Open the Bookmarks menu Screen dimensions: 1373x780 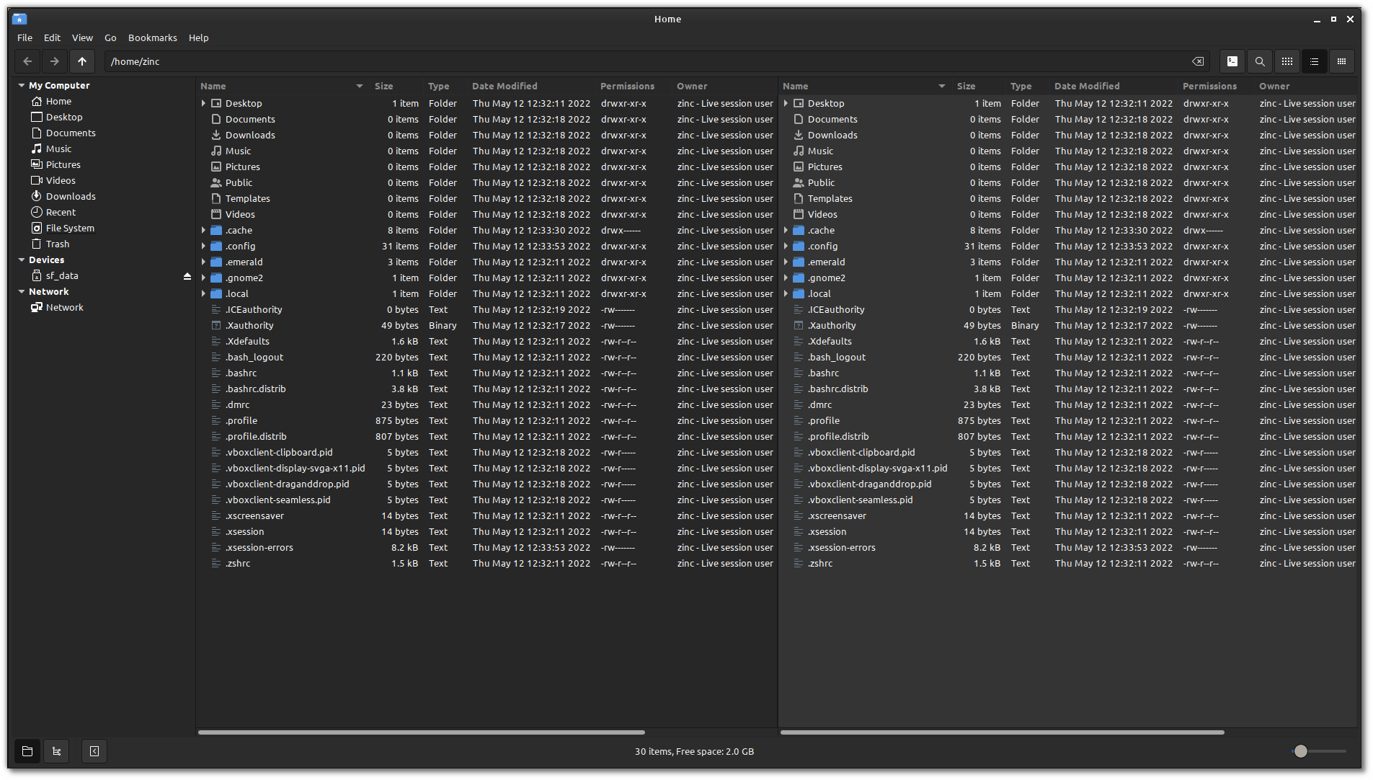coord(153,37)
